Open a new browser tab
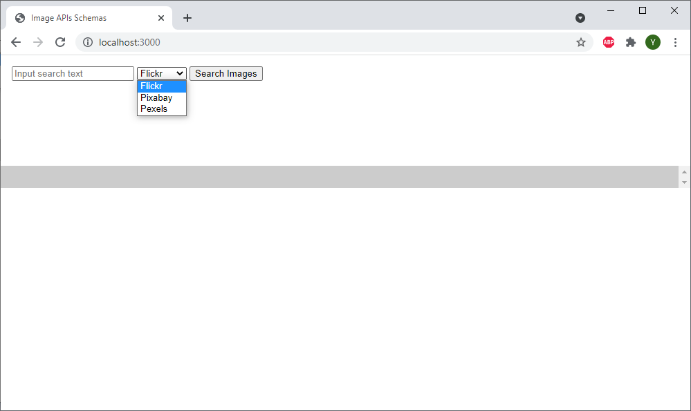The width and height of the screenshot is (691, 411). pos(187,18)
